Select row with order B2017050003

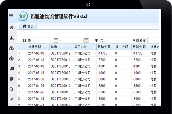pos(88,79)
